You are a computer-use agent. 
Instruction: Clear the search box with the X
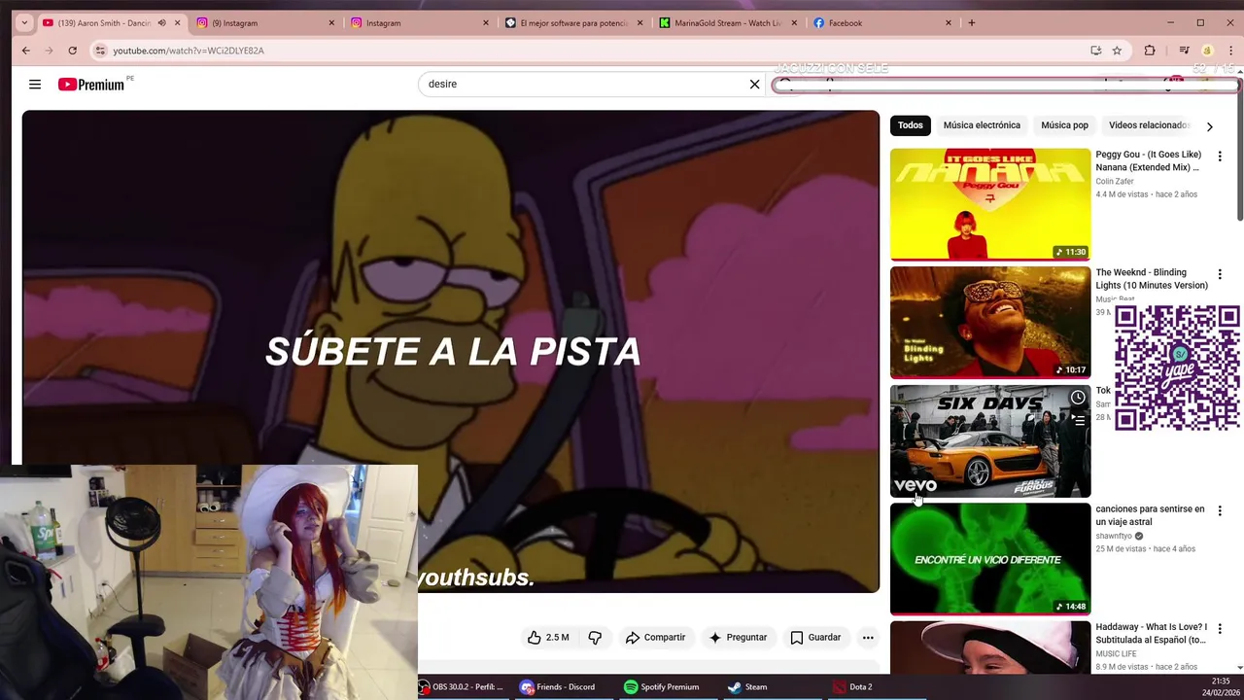coord(754,85)
